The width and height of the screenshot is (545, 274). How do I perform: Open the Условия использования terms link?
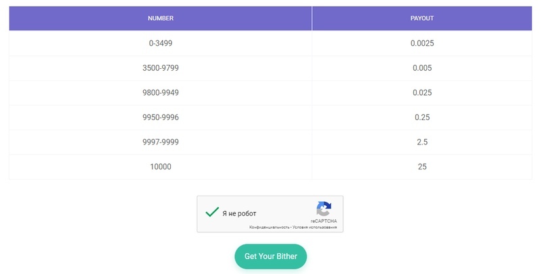coord(315,227)
